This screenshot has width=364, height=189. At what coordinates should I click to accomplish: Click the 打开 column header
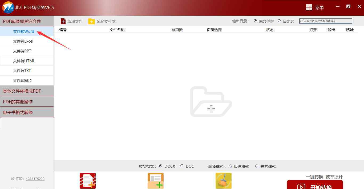pyautogui.click(x=313, y=30)
